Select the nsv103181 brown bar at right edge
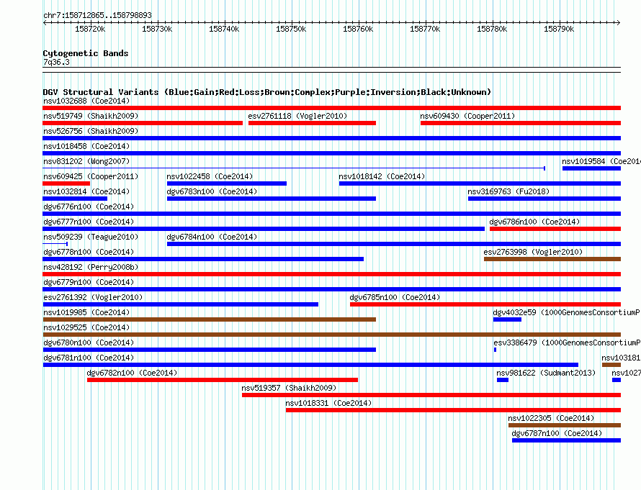 click(611, 365)
